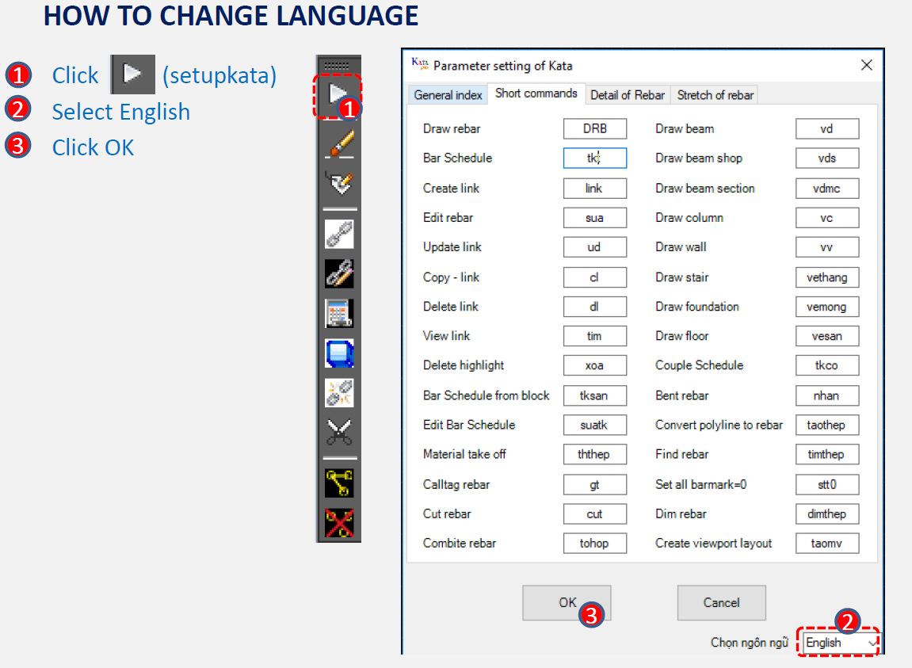
Task: Switch to the Stretch of rebar tab
Action: point(715,95)
